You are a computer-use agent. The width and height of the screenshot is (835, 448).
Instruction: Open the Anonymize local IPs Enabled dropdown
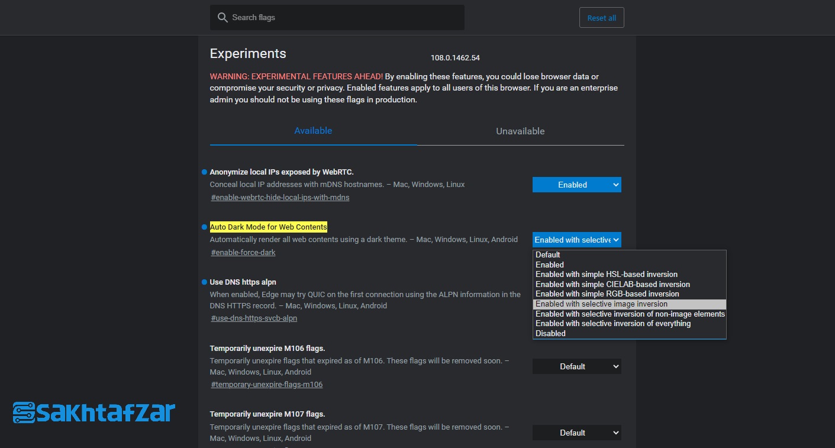pos(576,185)
